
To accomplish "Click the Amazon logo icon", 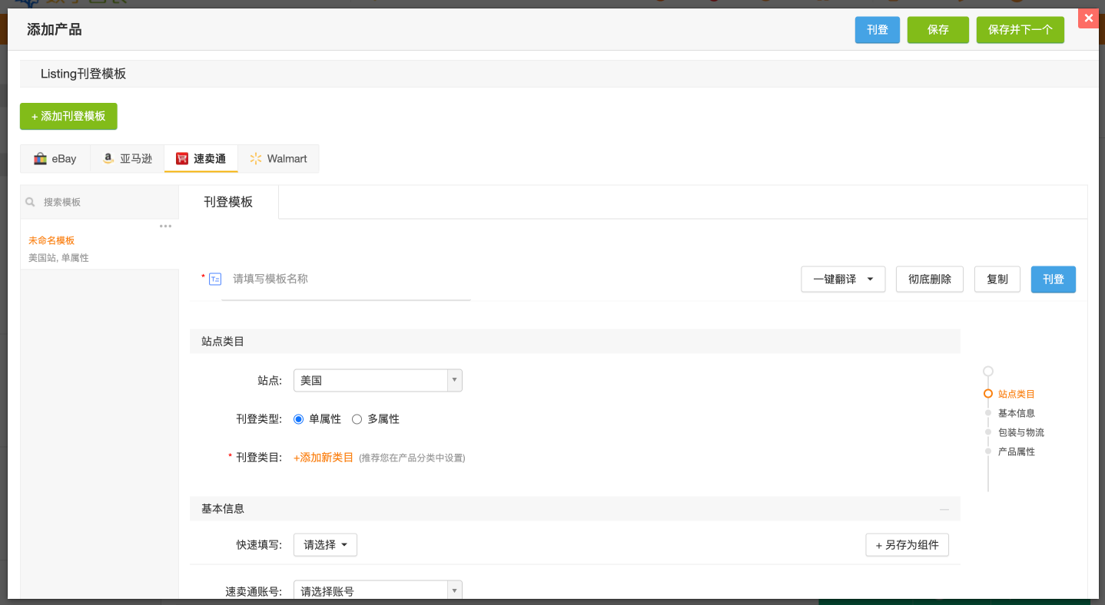I will (108, 159).
